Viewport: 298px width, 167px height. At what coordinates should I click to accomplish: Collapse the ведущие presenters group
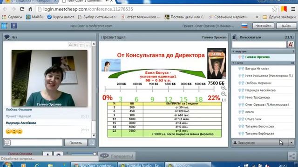233,51
